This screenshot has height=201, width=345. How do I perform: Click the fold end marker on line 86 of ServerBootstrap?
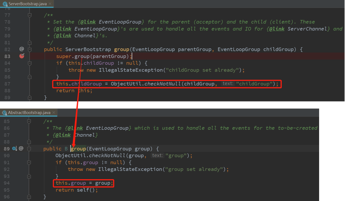pyautogui.click(x=30, y=77)
